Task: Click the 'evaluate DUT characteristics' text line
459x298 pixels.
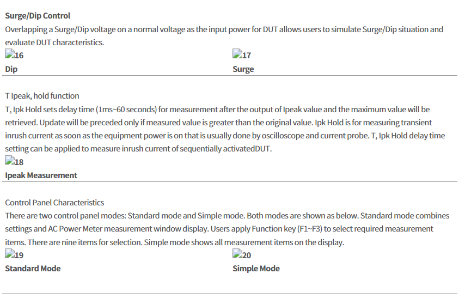Action: coord(54,42)
